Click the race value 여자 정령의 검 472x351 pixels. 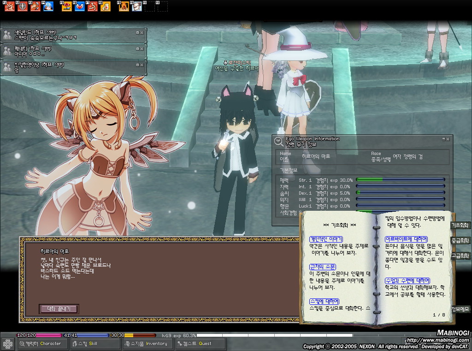coord(407,156)
